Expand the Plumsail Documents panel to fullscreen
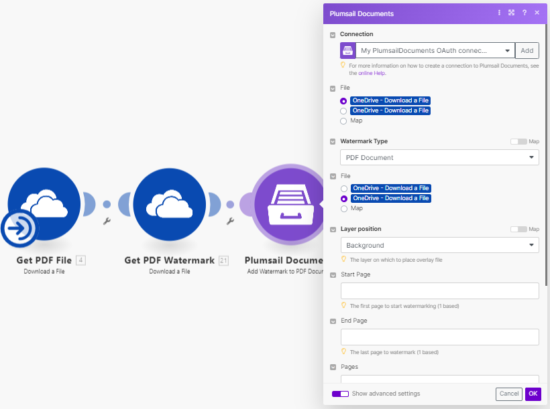Screen dimensions: 550x409 511,13
